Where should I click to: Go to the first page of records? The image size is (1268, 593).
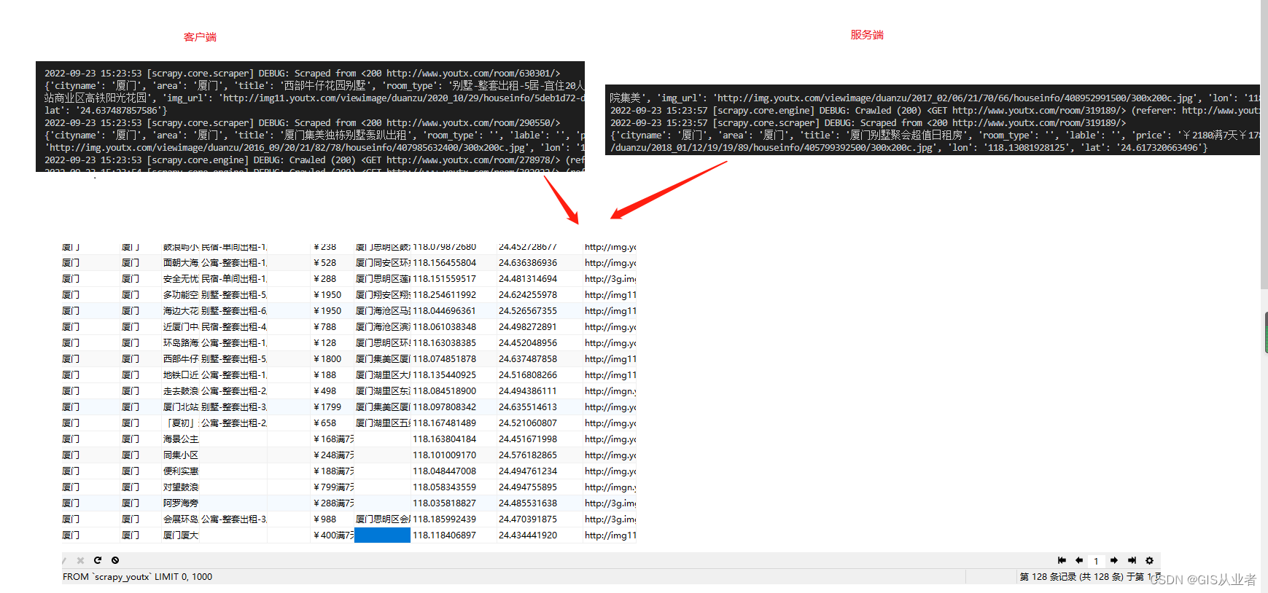coord(1062,560)
